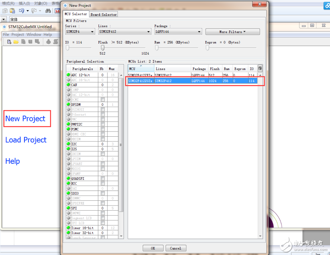Click the Load Project link

pos(26,140)
